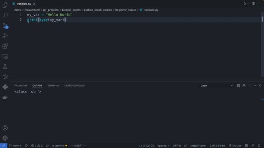Change the UTF-8 encoding

(177, 146)
